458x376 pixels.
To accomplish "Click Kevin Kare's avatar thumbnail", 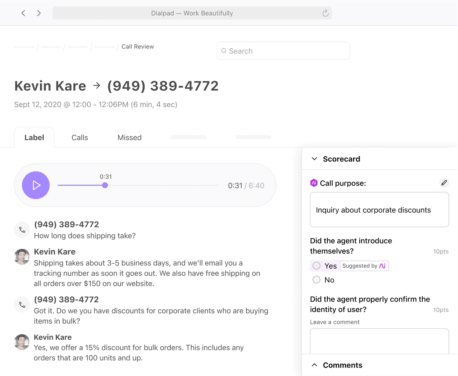I will click(x=22, y=257).
